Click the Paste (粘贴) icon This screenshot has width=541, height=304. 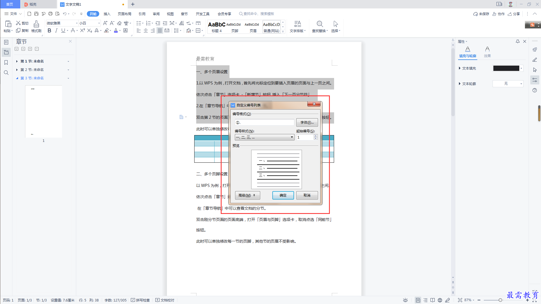[8, 27]
